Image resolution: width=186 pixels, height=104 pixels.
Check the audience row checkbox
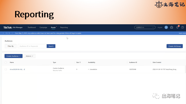(x=6, y=69)
